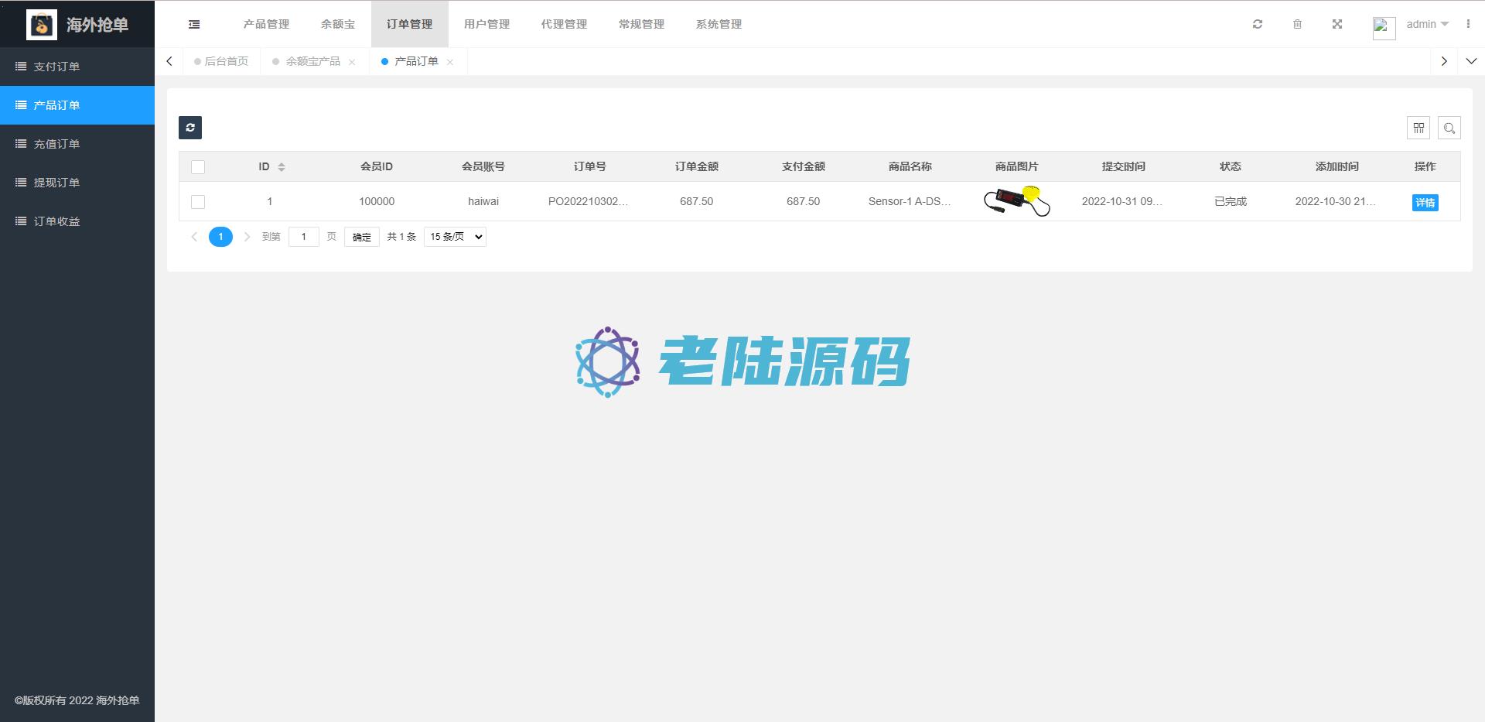Open the 15 条/页 page size dropdown
Viewport: 1485px width, 722px height.
(x=455, y=237)
